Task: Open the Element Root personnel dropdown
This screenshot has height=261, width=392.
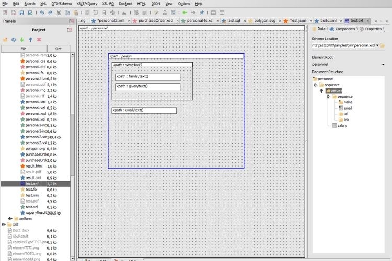Action: [383, 64]
